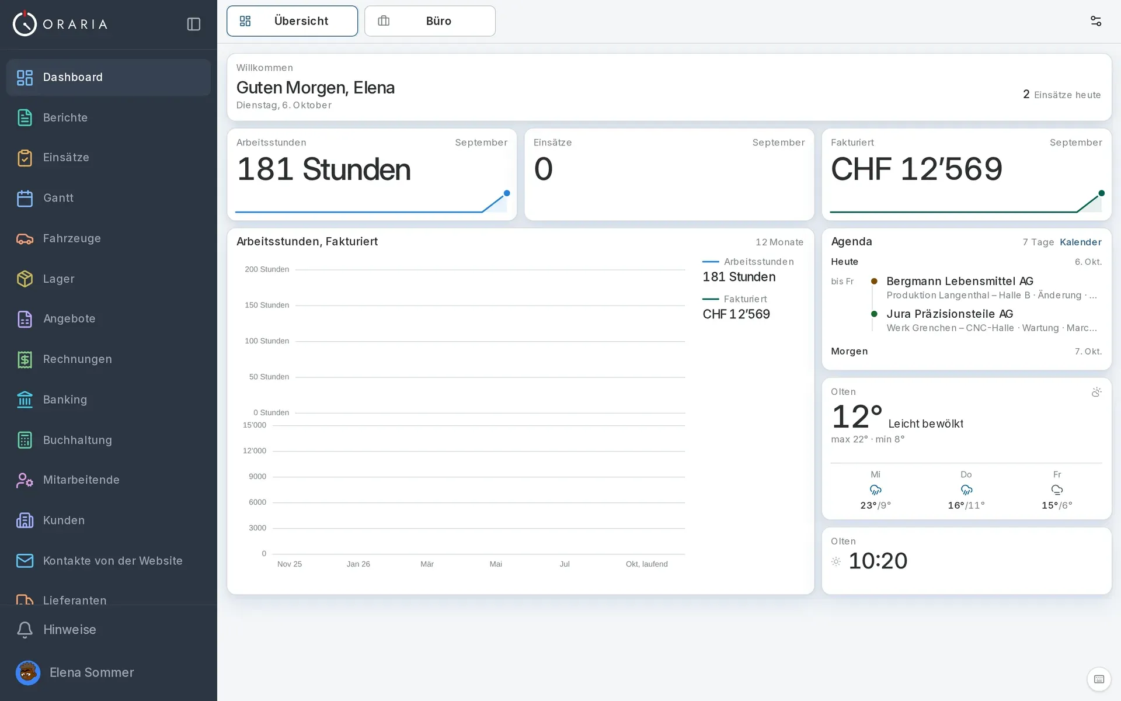Click the Olten weather partly-cloudy icon
The height and width of the screenshot is (701, 1121).
pyautogui.click(x=1096, y=392)
